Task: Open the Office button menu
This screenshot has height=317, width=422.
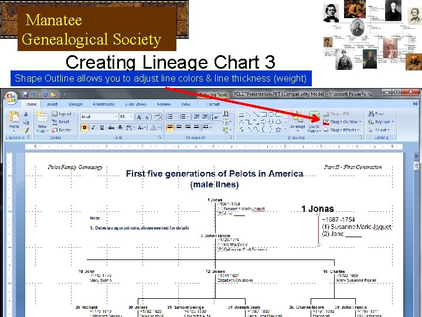Action: point(11,97)
